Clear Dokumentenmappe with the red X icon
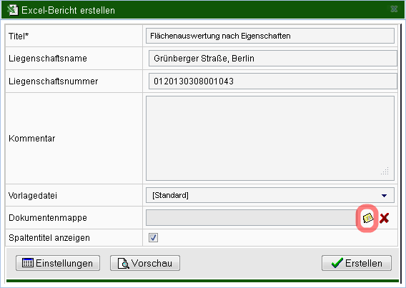Screen dimensions: 406x288 pos(384,218)
